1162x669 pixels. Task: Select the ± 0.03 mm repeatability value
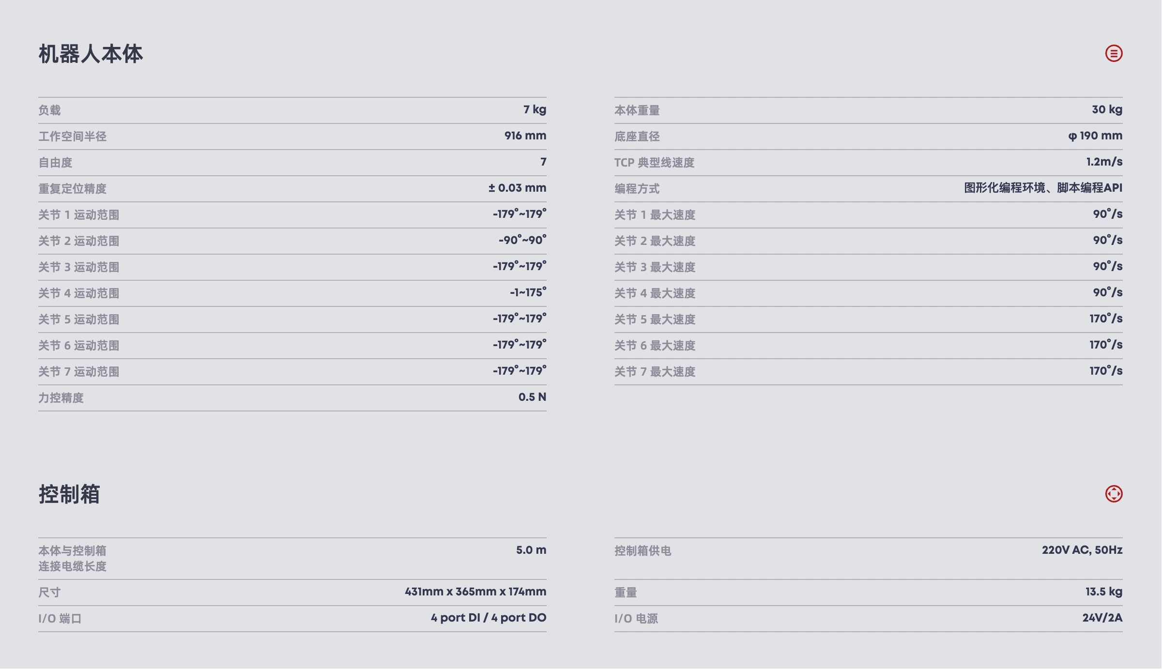point(517,188)
